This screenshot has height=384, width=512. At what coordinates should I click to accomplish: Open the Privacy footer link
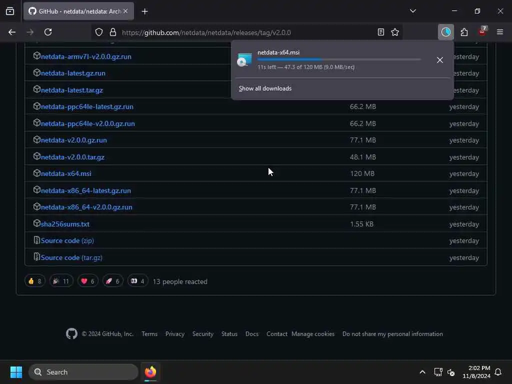(x=174, y=334)
